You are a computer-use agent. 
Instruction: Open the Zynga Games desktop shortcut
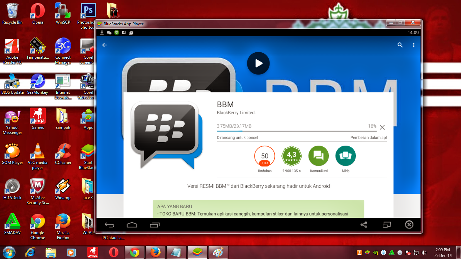(38, 119)
